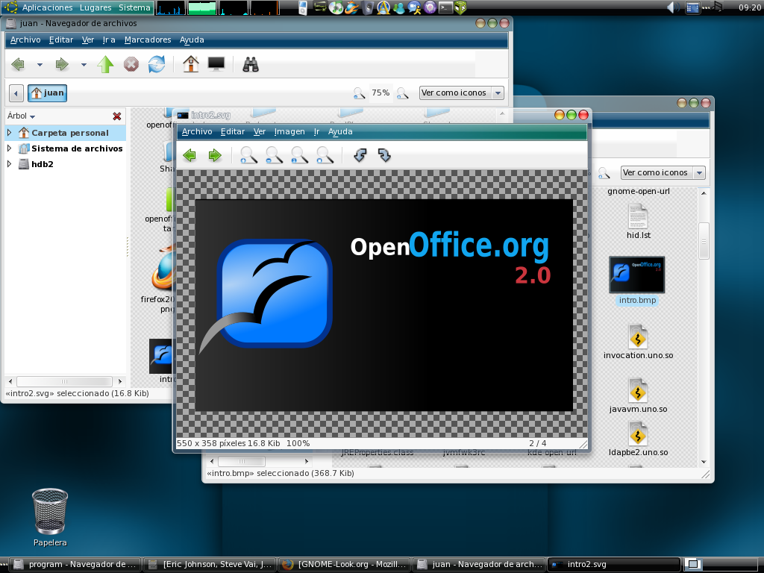Click the iPod icon in top panel
Image resolution: width=764 pixels, height=573 pixels.
coord(303,7)
